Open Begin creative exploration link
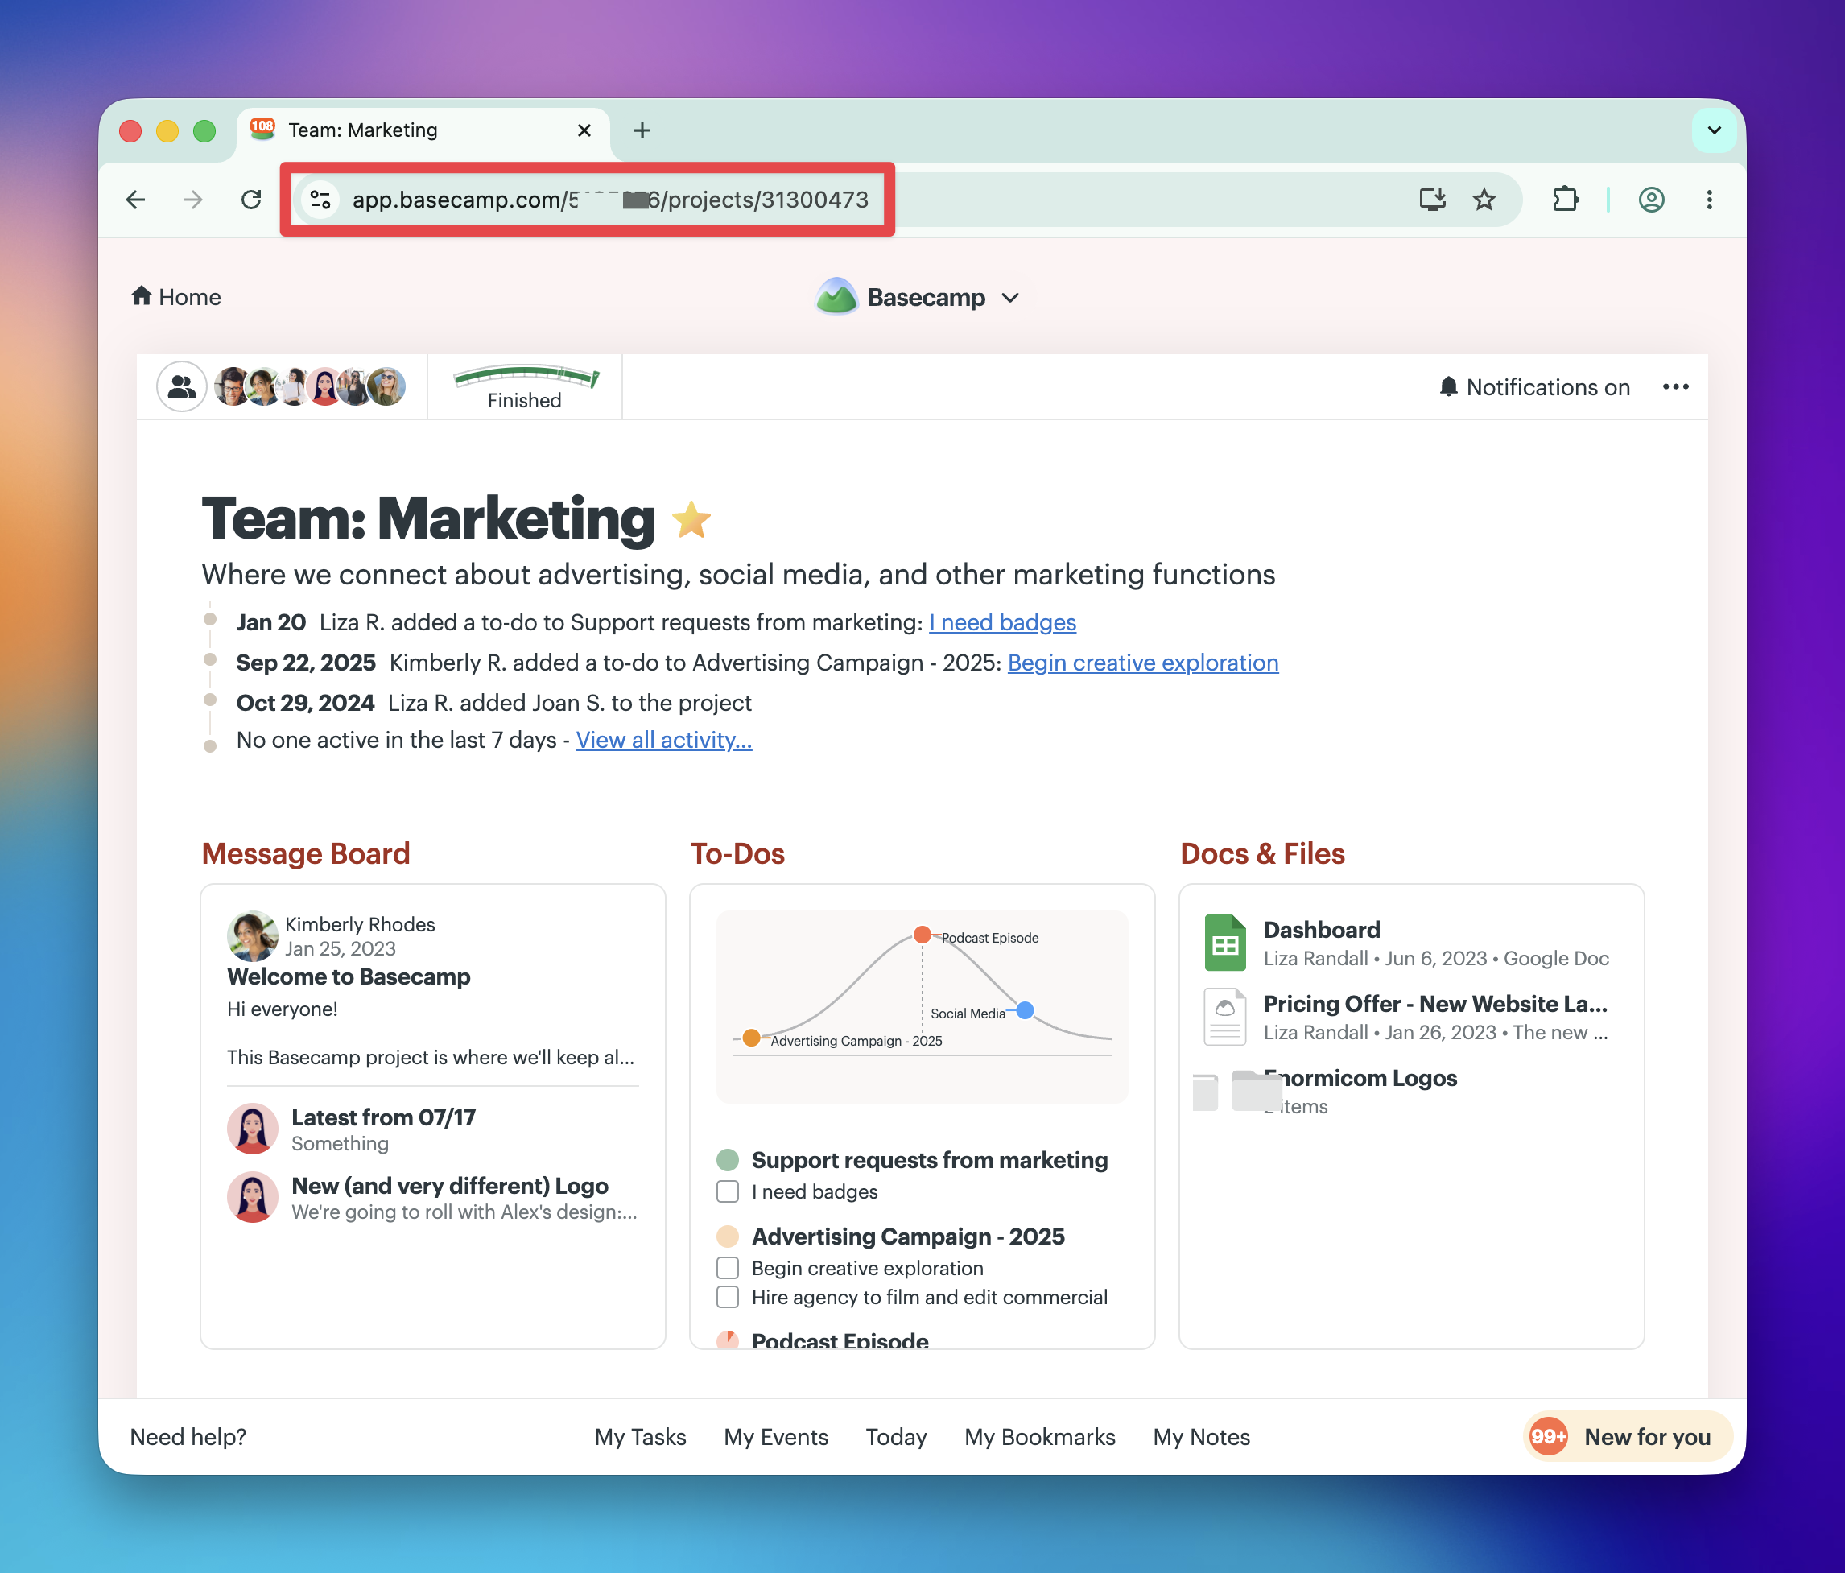This screenshot has height=1573, width=1845. coord(1142,662)
